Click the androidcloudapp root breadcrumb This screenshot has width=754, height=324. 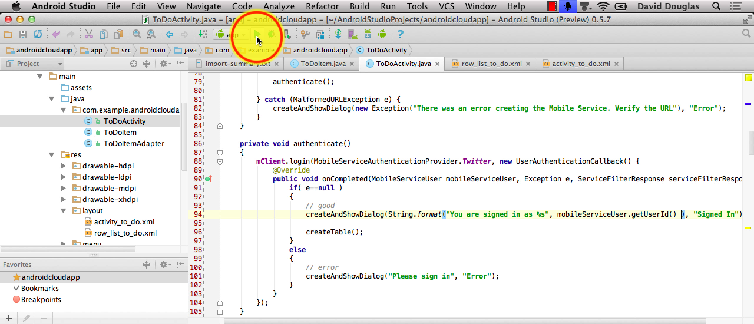(38, 50)
